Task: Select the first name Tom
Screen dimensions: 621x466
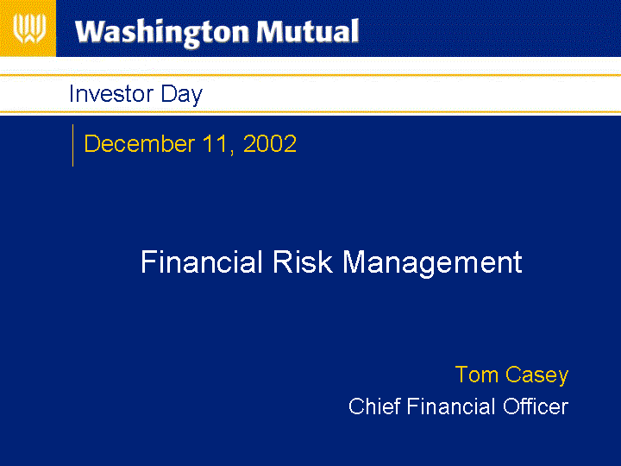Action: click(476, 375)
